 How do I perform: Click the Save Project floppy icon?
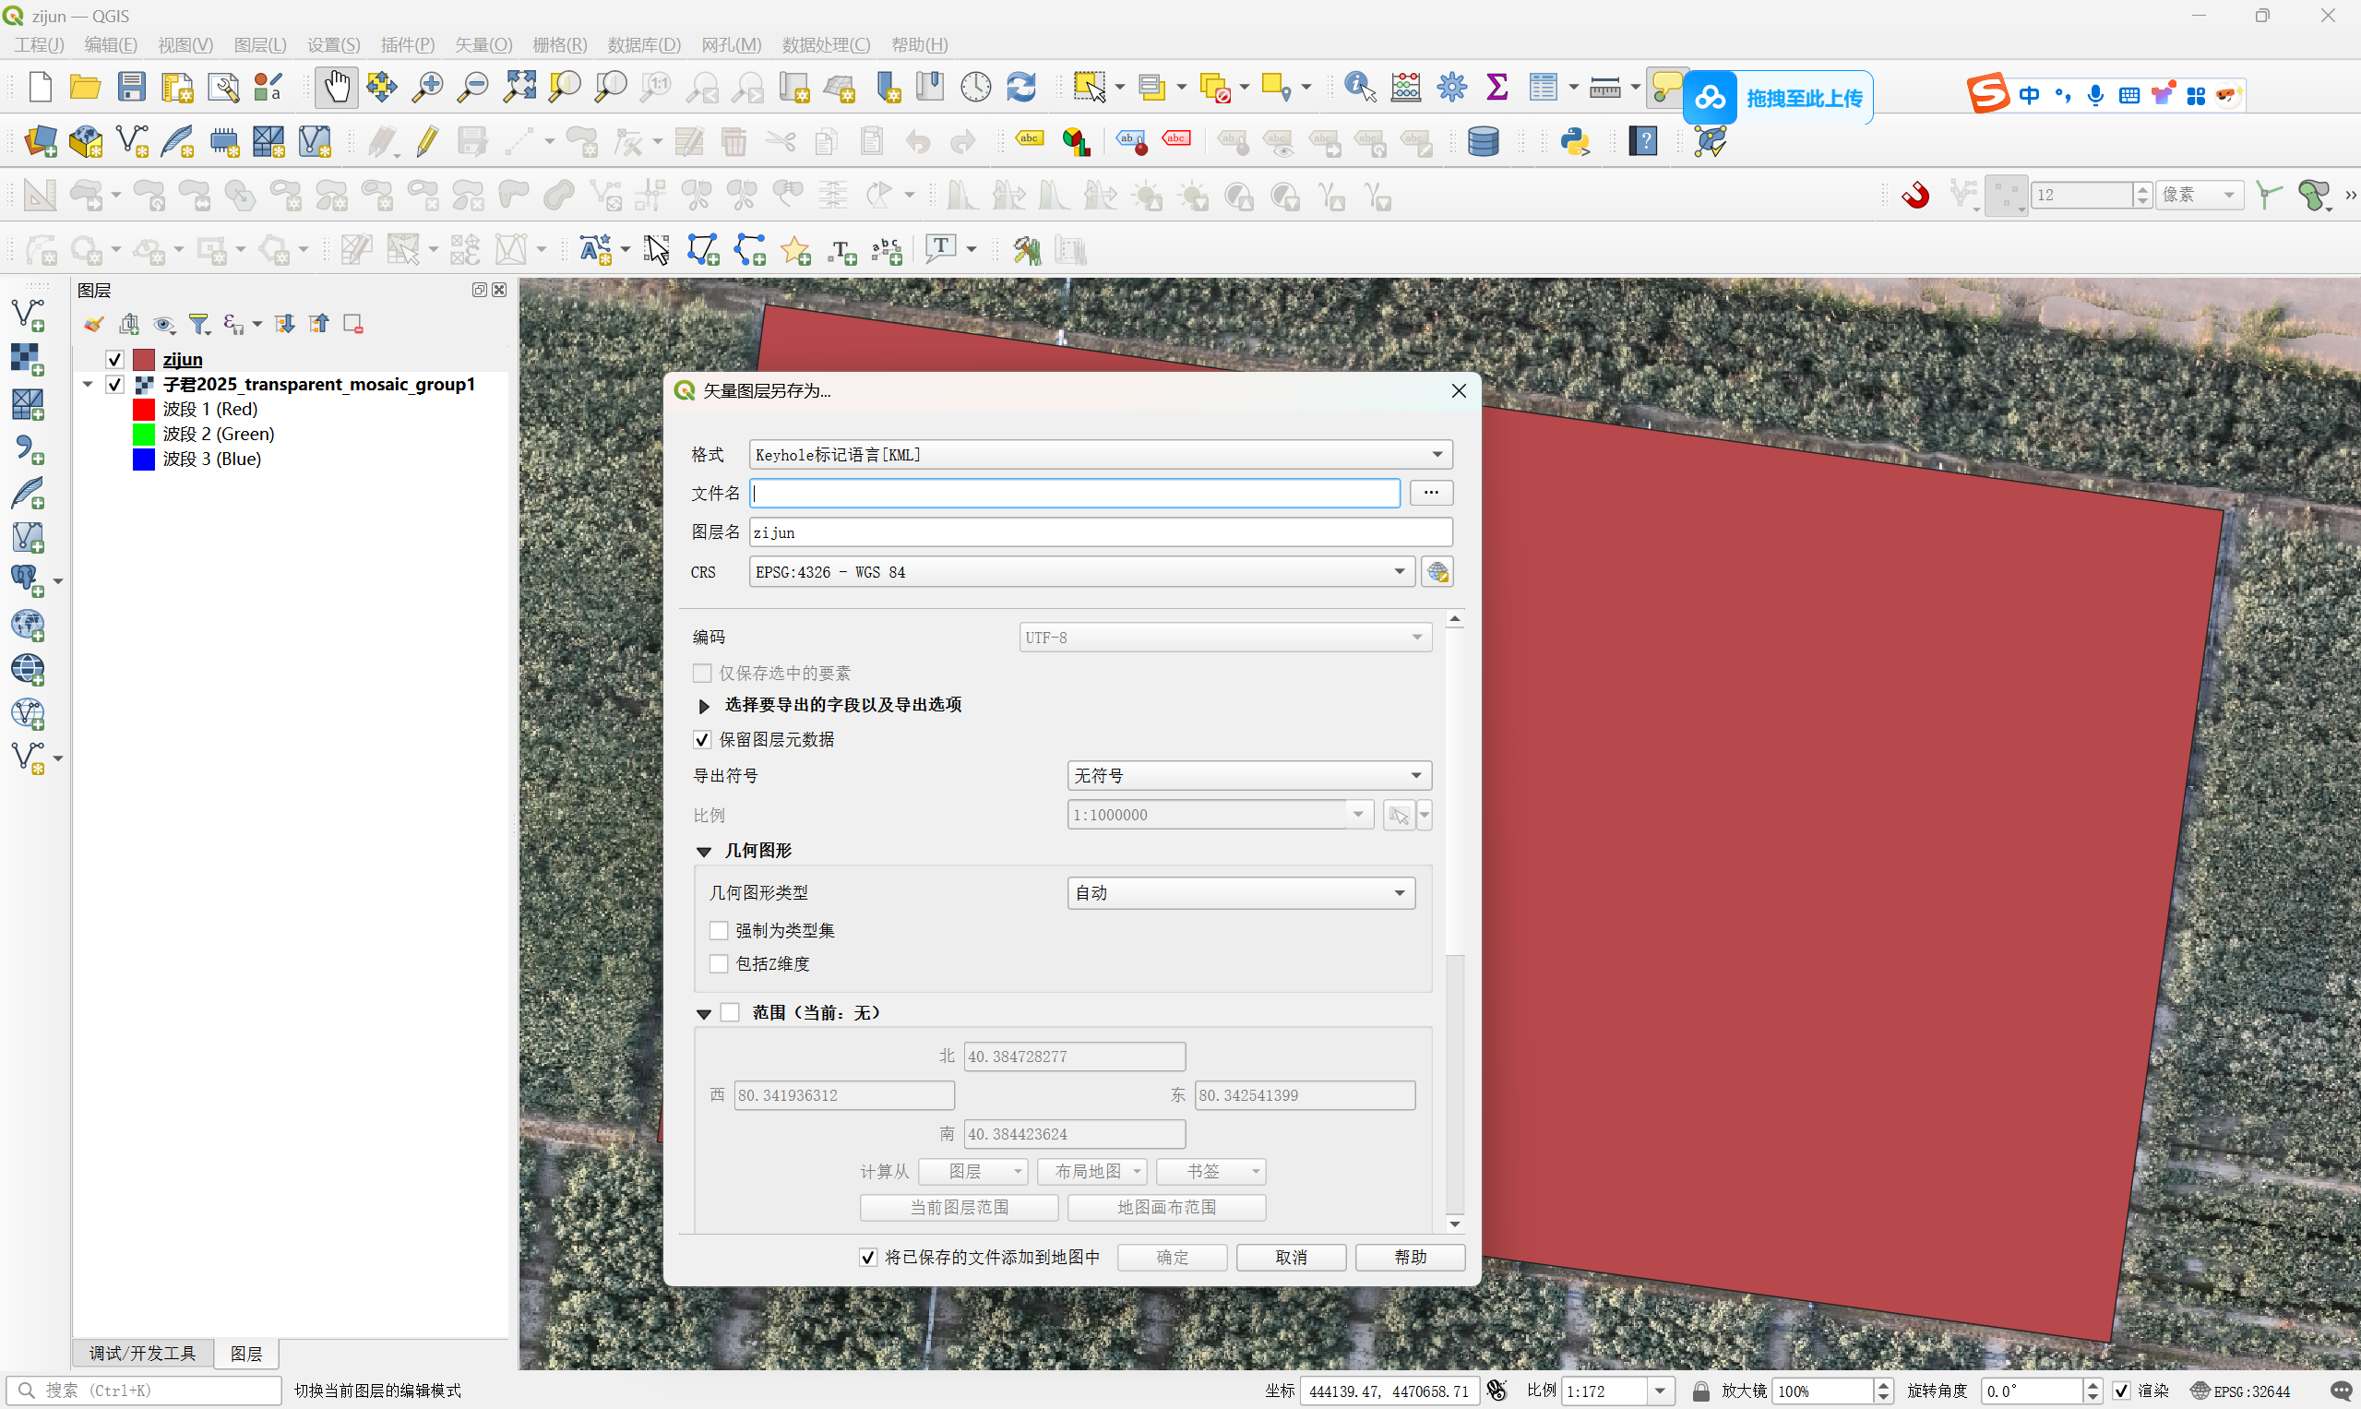[131, 88]
